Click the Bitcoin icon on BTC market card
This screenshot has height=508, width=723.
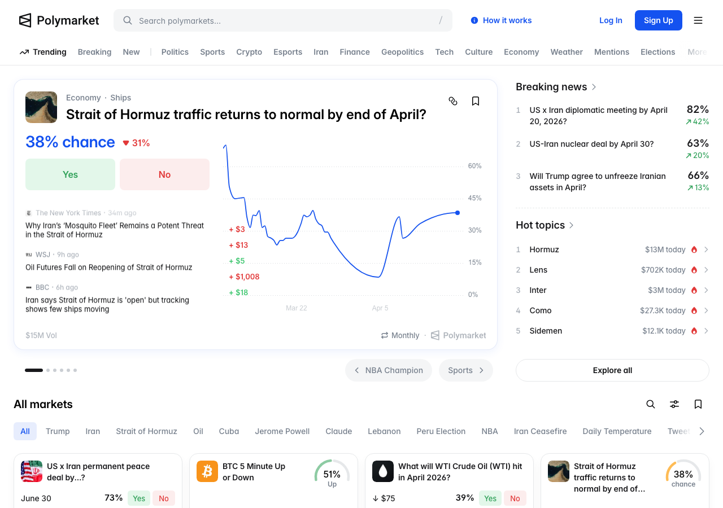click(x=207, y=471)
